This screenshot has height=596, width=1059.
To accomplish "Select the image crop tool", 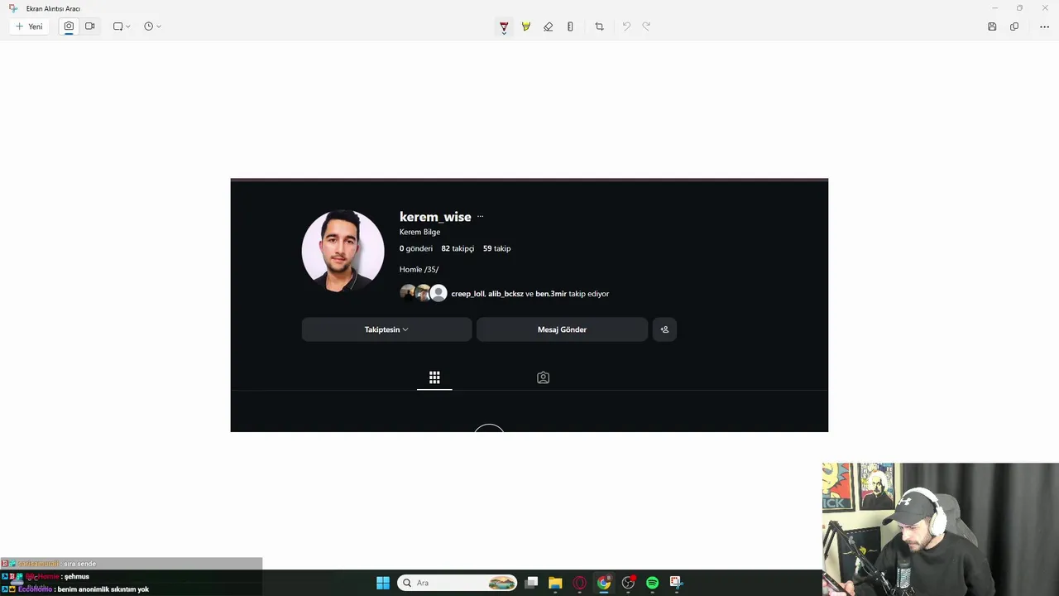I will pyautogui.click(x=599, y=26).
